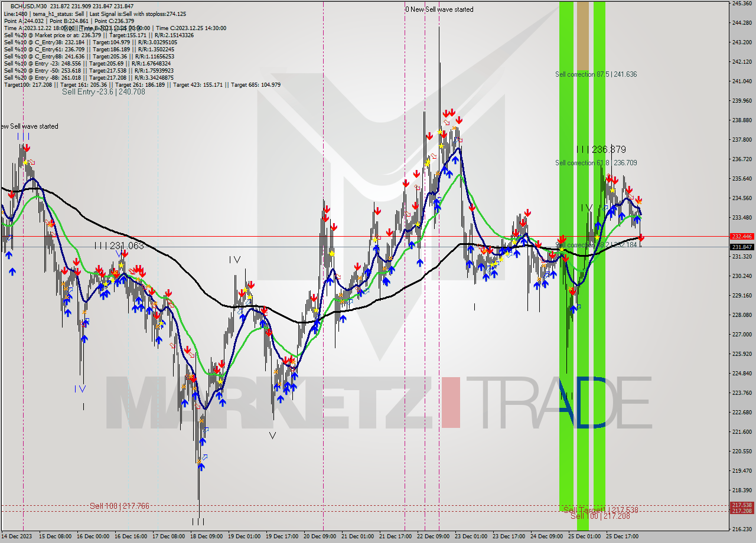
Task: Select the 'III 236.379' wave label
Action: [x=601, y=150]
